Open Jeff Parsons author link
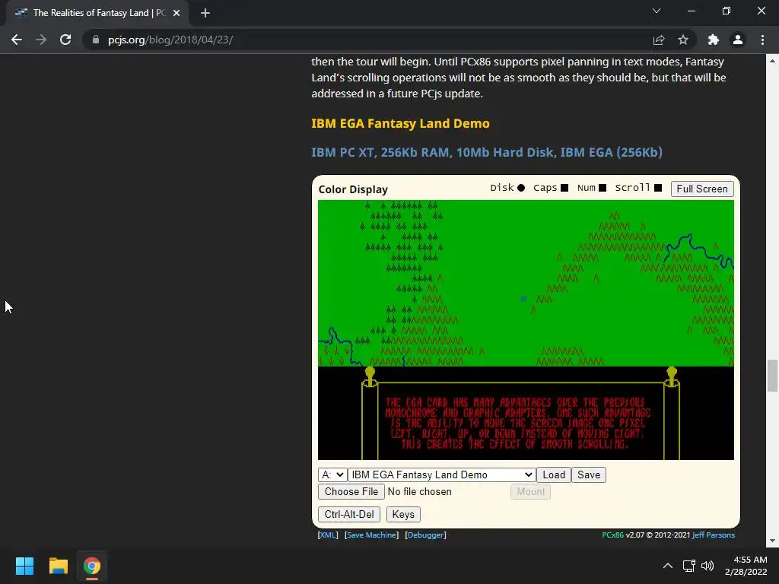The image size is (779, 584). point(714,535)
